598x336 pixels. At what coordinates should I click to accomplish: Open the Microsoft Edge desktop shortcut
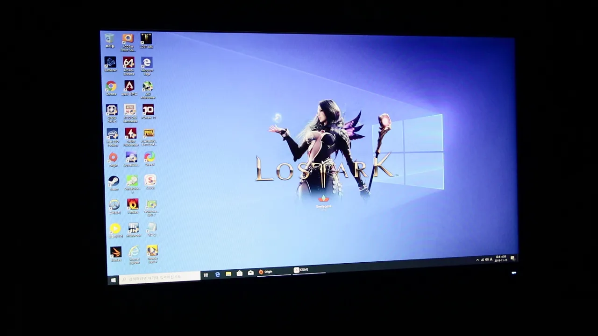(x=147, y=66)
